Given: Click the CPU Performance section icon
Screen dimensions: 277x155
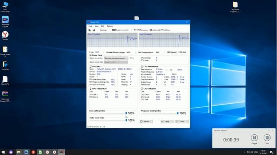Looking at the screenshot, I should point(142,67).
